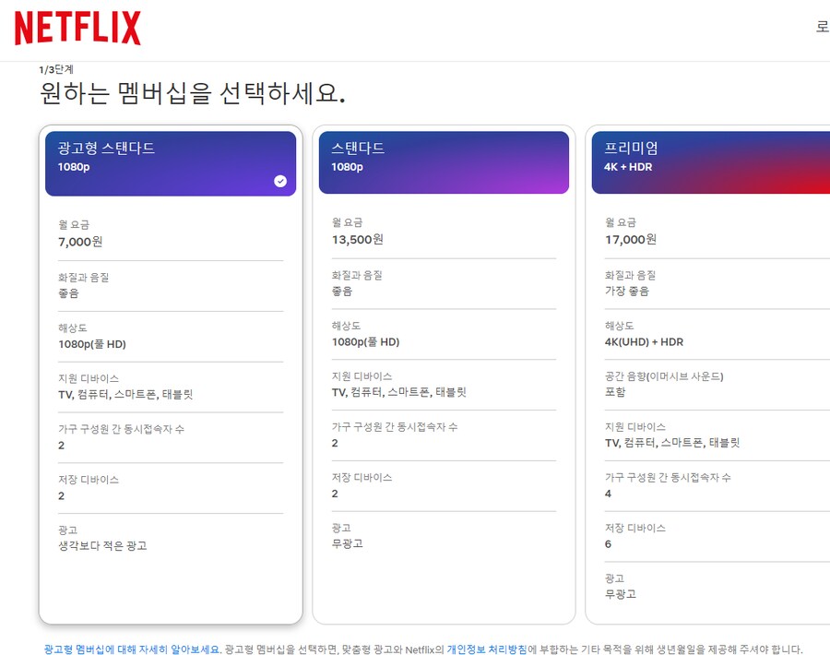
Task: Select the 스탠다드 1080p plan header
Action: [x=444, y=162]
